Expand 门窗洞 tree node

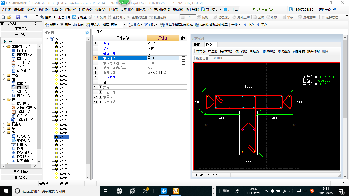pyautogui.click(x=4, y=124)
